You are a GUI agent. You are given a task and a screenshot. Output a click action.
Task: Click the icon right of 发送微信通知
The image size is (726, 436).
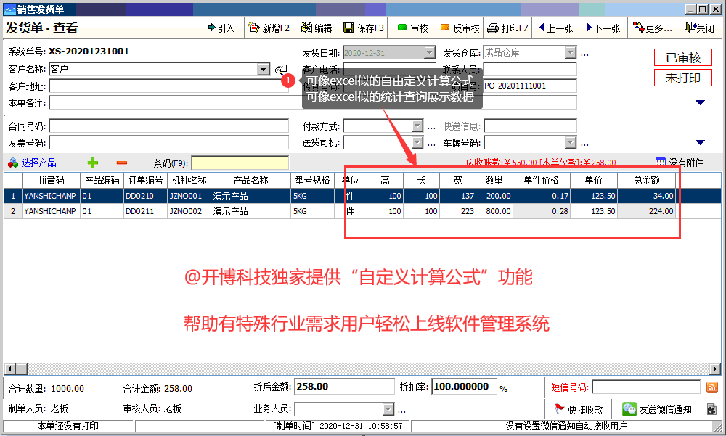(x=711, y=409)
